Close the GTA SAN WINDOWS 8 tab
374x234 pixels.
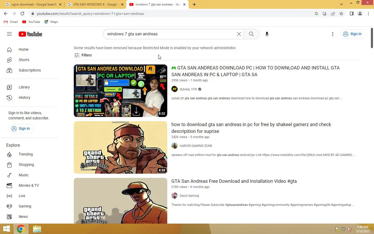point(122,4)
